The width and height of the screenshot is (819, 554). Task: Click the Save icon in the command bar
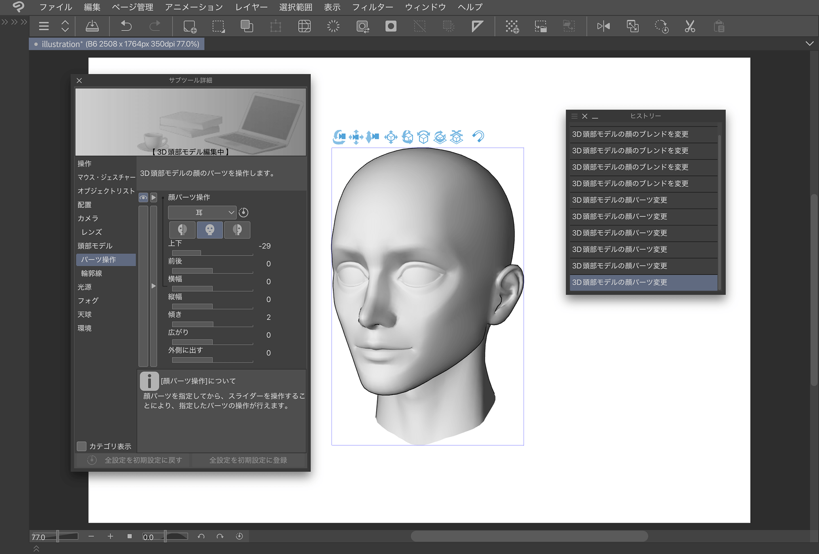[92, 27]
